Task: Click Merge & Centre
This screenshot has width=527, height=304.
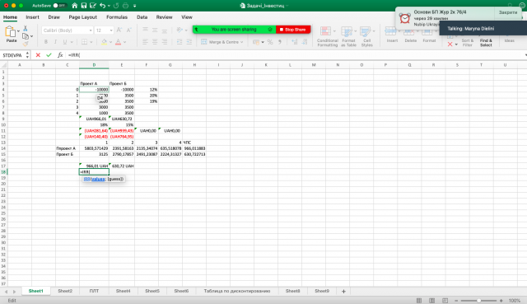Action: [x=222, y=42]
